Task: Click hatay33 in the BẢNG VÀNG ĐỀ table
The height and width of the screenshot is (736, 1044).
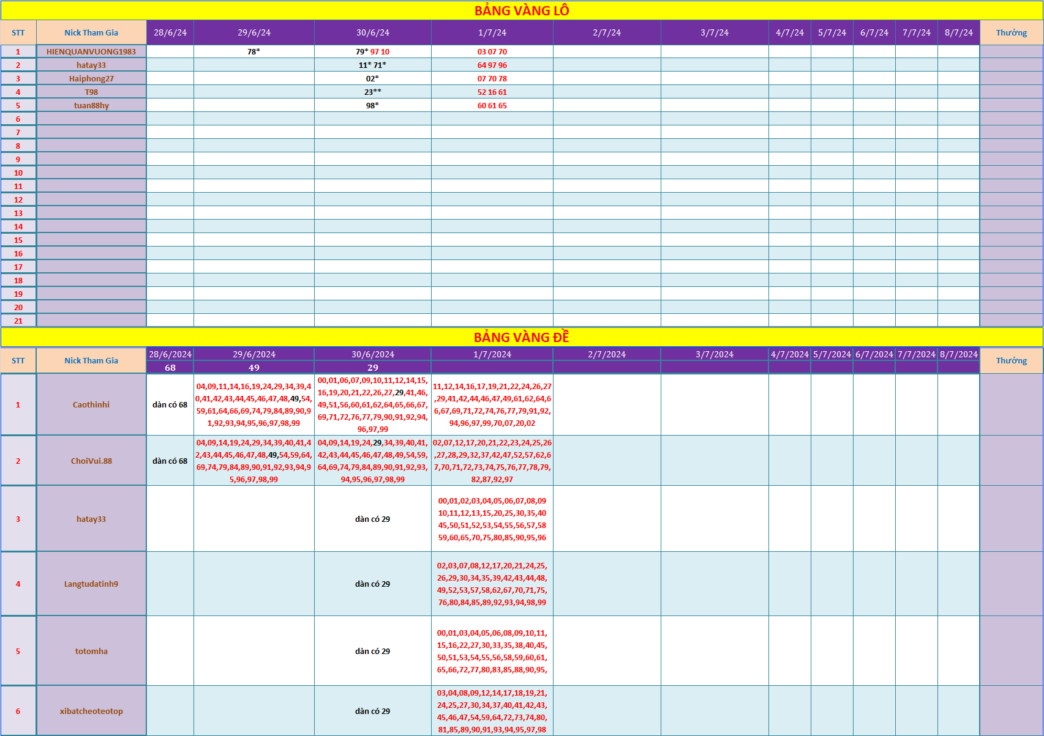Action: coord(91,519)
